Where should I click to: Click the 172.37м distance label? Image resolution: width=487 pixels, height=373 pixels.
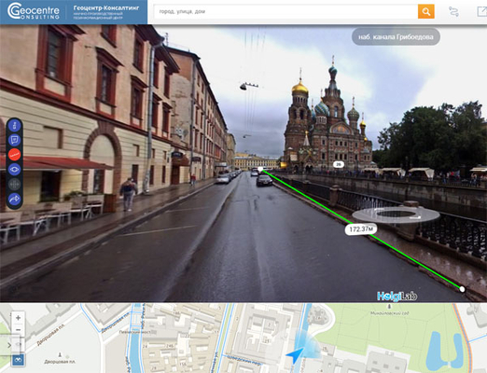click(x=361, y=229)
